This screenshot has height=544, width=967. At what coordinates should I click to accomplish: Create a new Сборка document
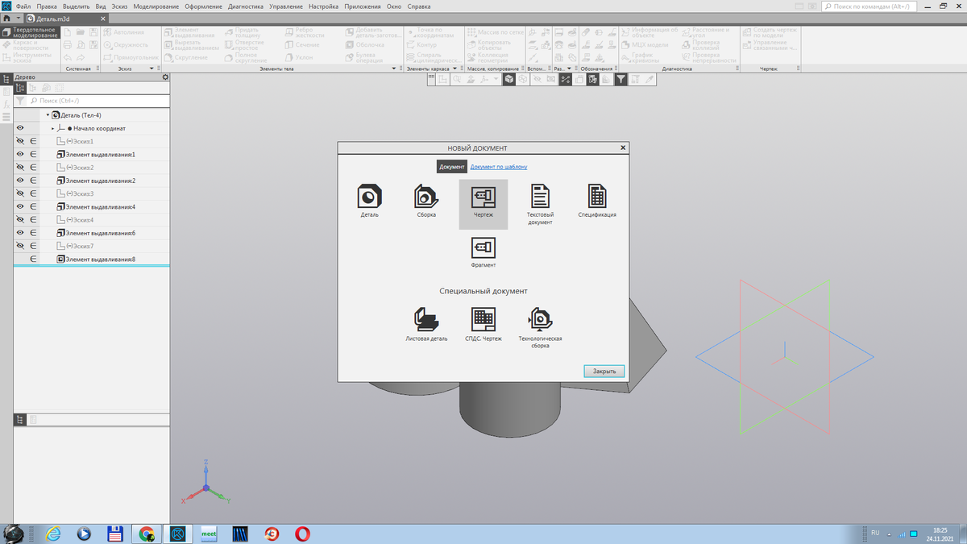coord(426,201)
